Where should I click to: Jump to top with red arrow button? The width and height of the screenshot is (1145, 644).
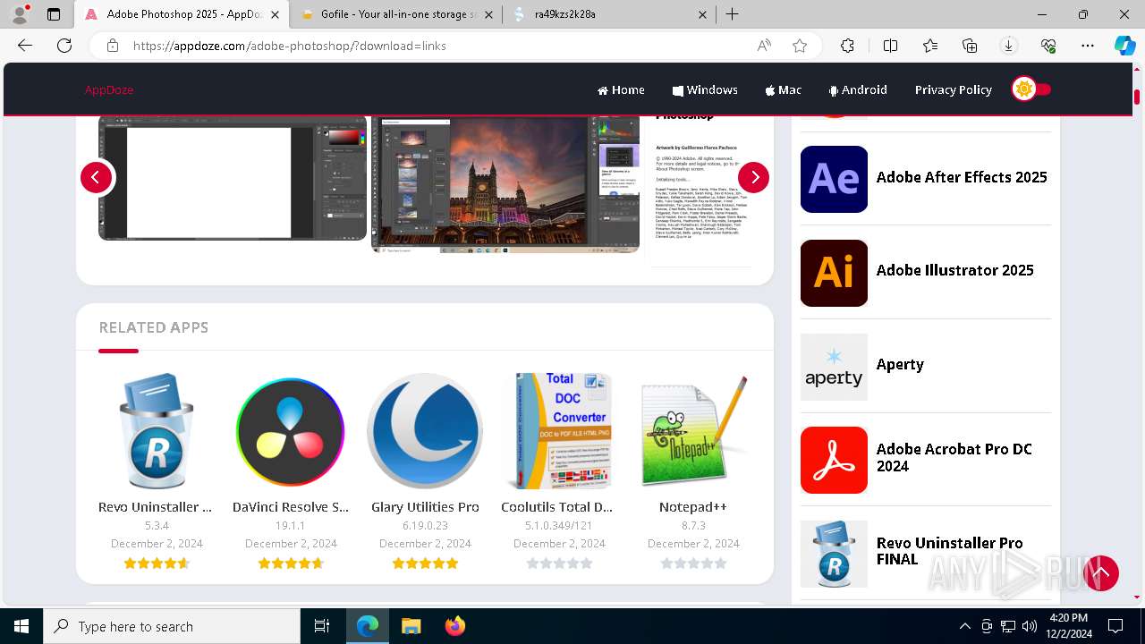pyautogui.click(x=1101, y=573)
